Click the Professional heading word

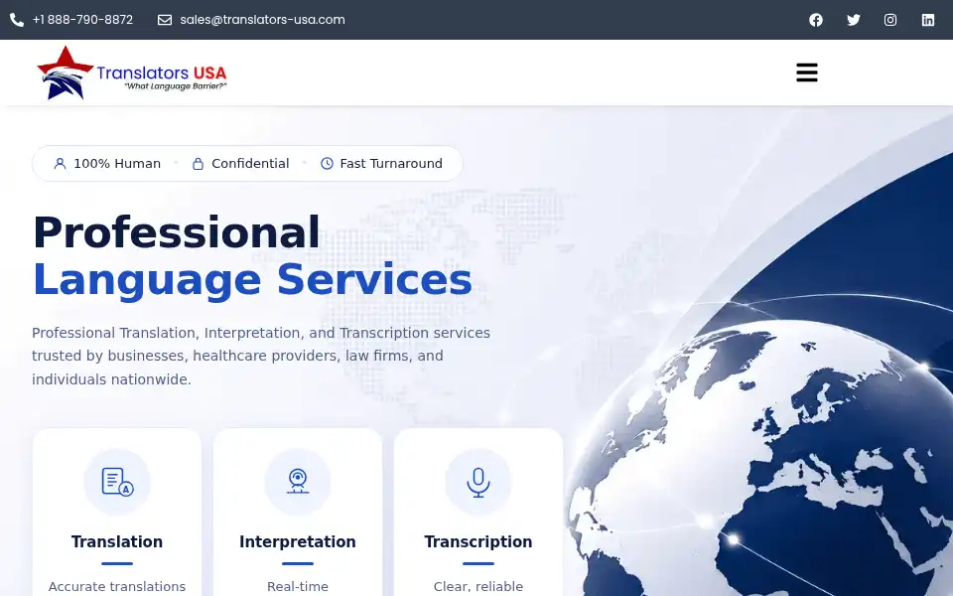pyautogui.click(x=177, y=232)
